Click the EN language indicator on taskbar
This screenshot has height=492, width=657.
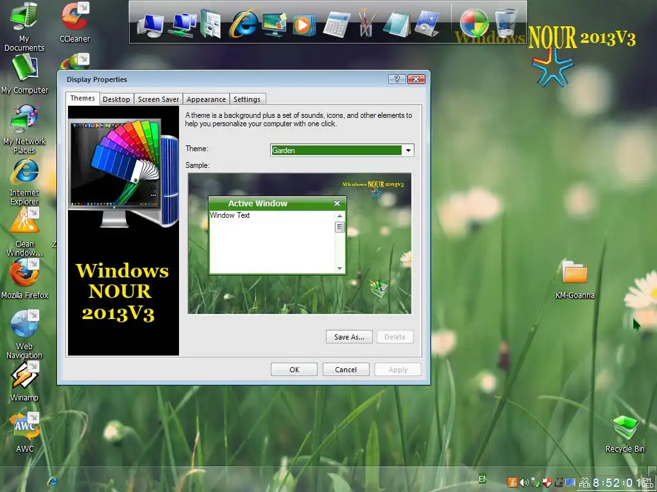click(482, 479)
